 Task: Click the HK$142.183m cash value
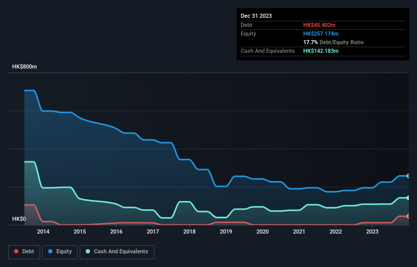click(320, 51)
